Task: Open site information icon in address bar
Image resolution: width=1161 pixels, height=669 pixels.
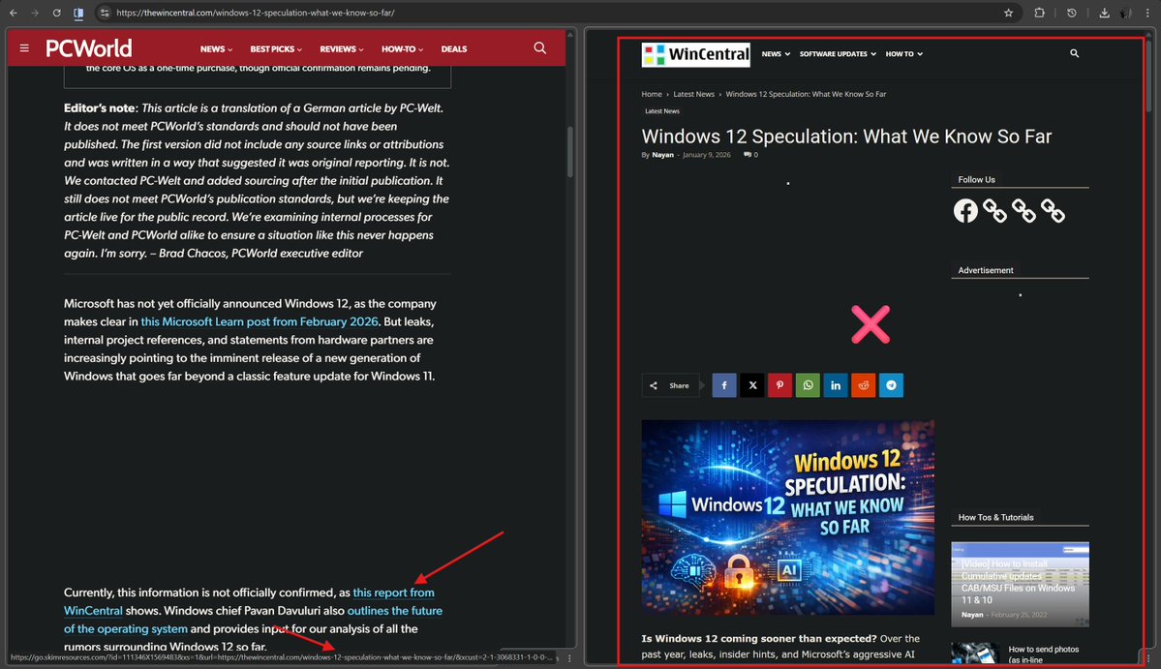Action: tap(105, 13)
